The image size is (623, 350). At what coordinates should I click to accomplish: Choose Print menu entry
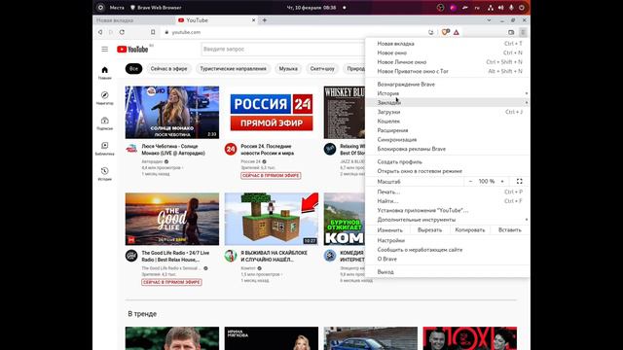pyautogui.click(x=448, y=192)
